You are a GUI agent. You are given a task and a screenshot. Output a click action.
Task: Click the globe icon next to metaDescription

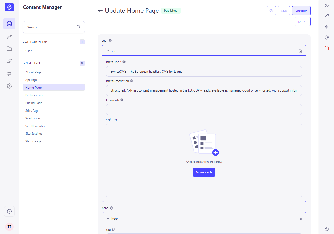132,81
